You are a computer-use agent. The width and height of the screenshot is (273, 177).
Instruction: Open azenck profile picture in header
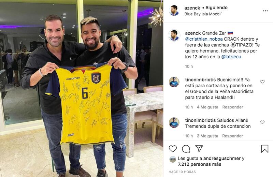pos(174,11)
